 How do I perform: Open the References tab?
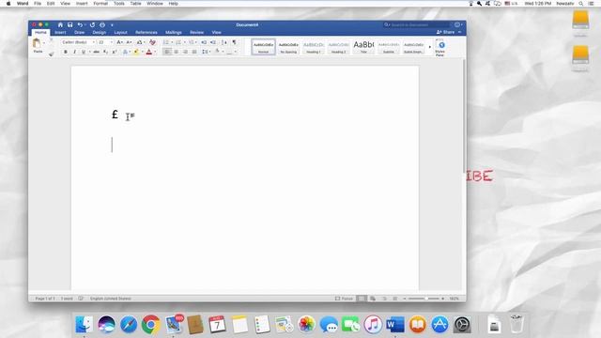pyautogui.click(x=146, y=33)
